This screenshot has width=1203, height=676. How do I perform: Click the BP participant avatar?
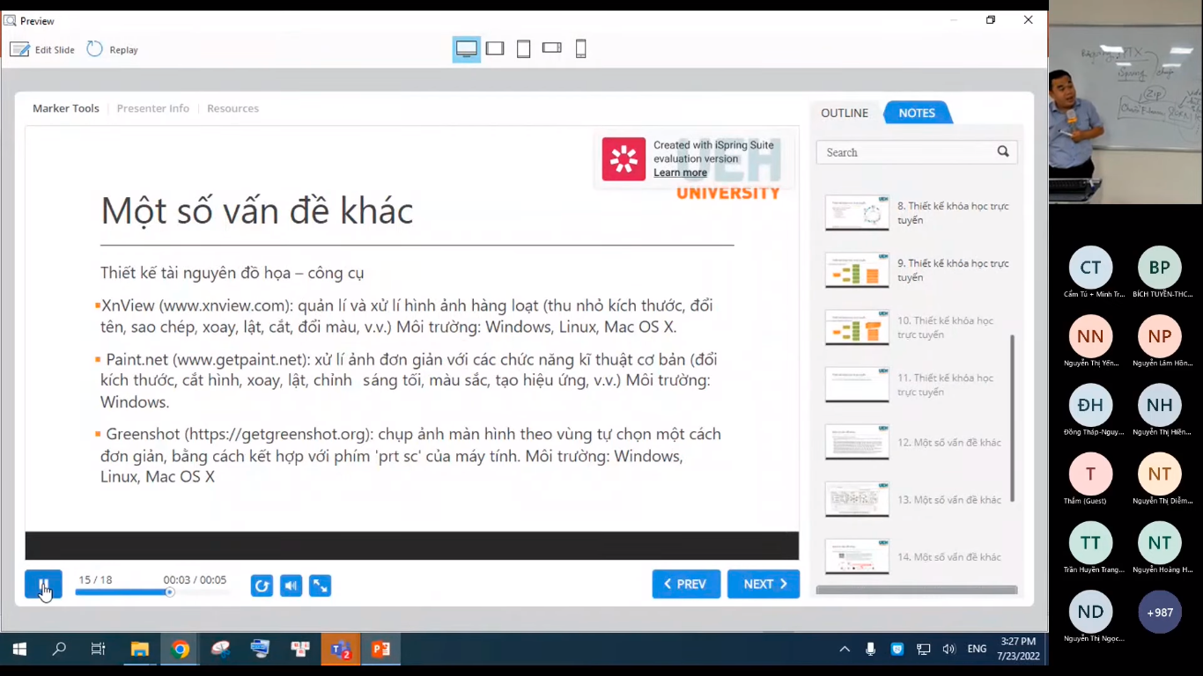click(1159, 268)
